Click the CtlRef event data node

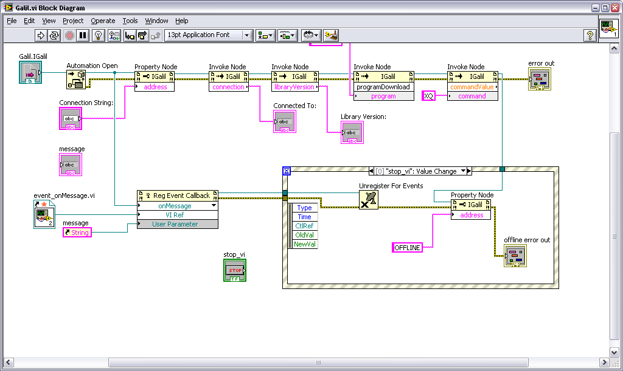(x=304, y=226)
